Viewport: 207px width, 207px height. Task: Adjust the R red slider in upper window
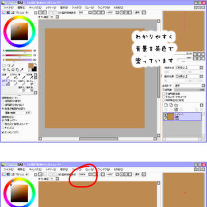(18, 51)
